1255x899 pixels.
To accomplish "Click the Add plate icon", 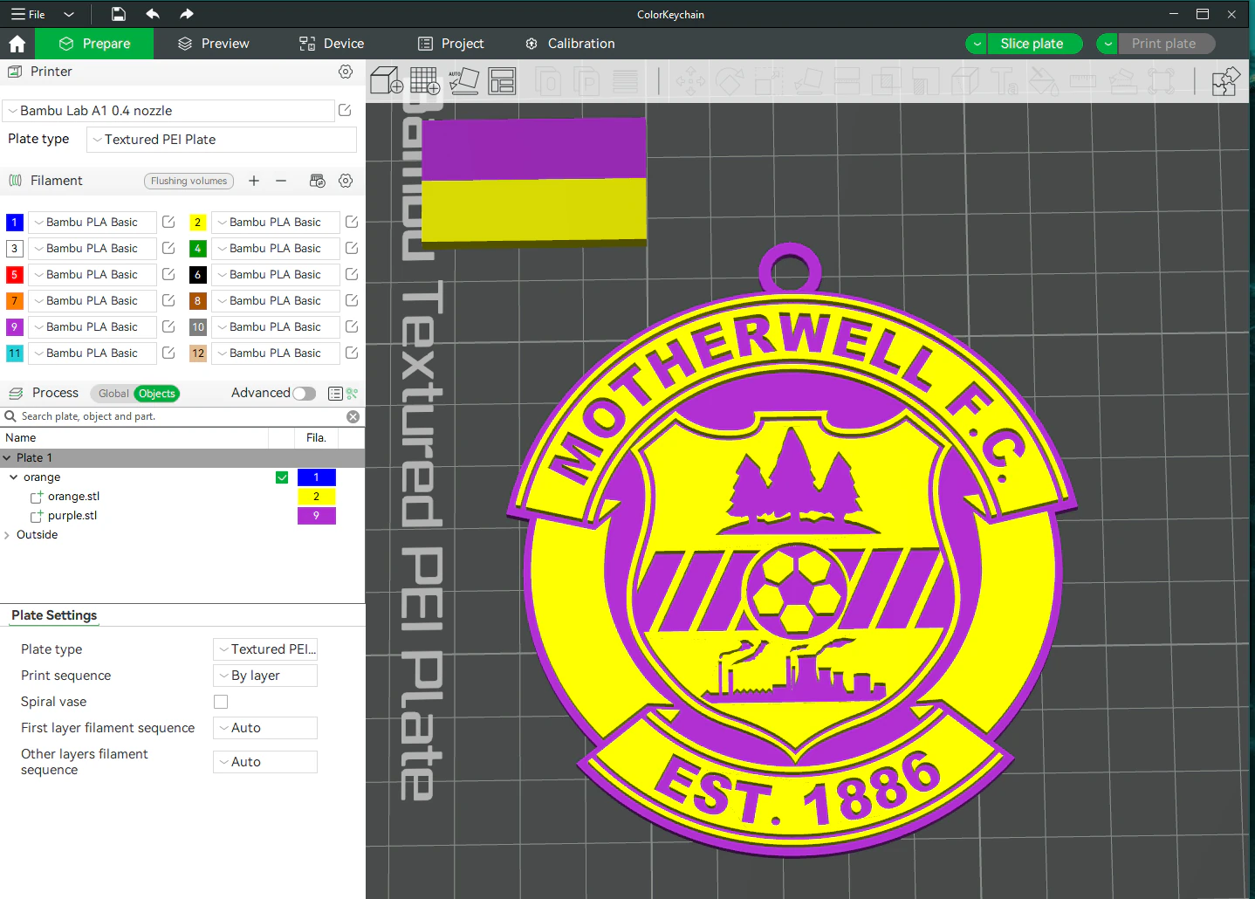I will (425, 81).
